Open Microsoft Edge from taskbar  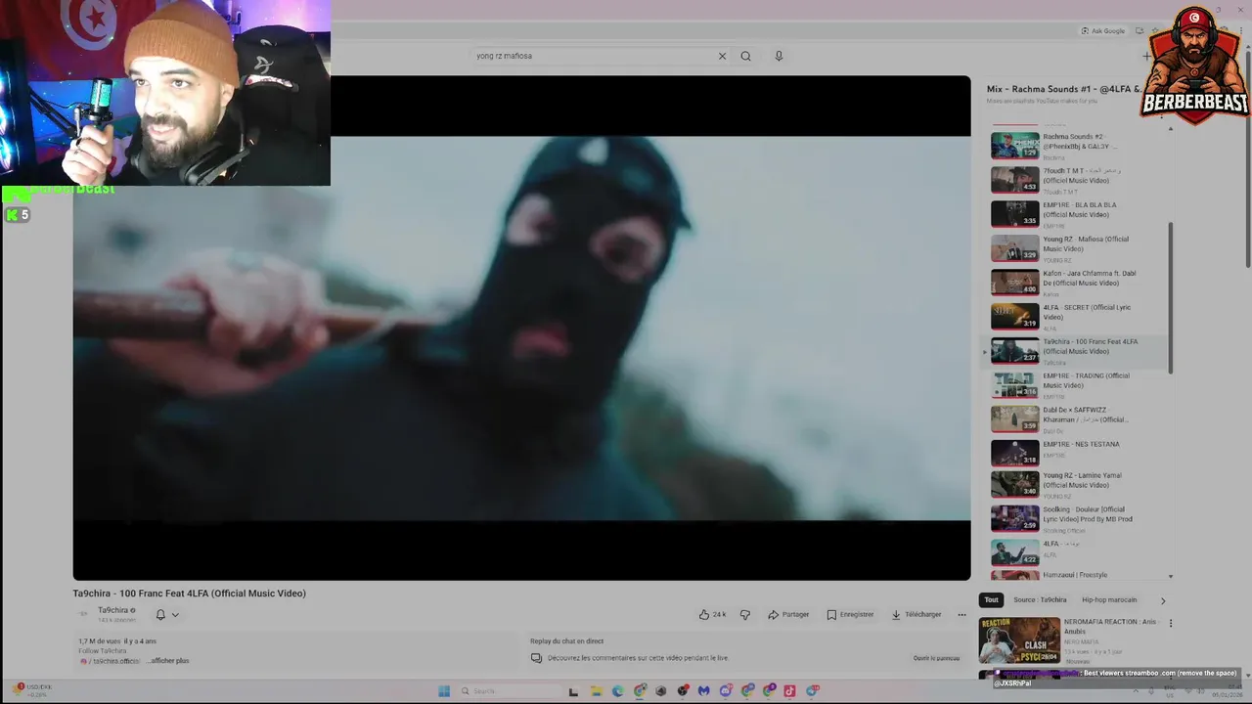pyautogui.click(x=617, y=691)
